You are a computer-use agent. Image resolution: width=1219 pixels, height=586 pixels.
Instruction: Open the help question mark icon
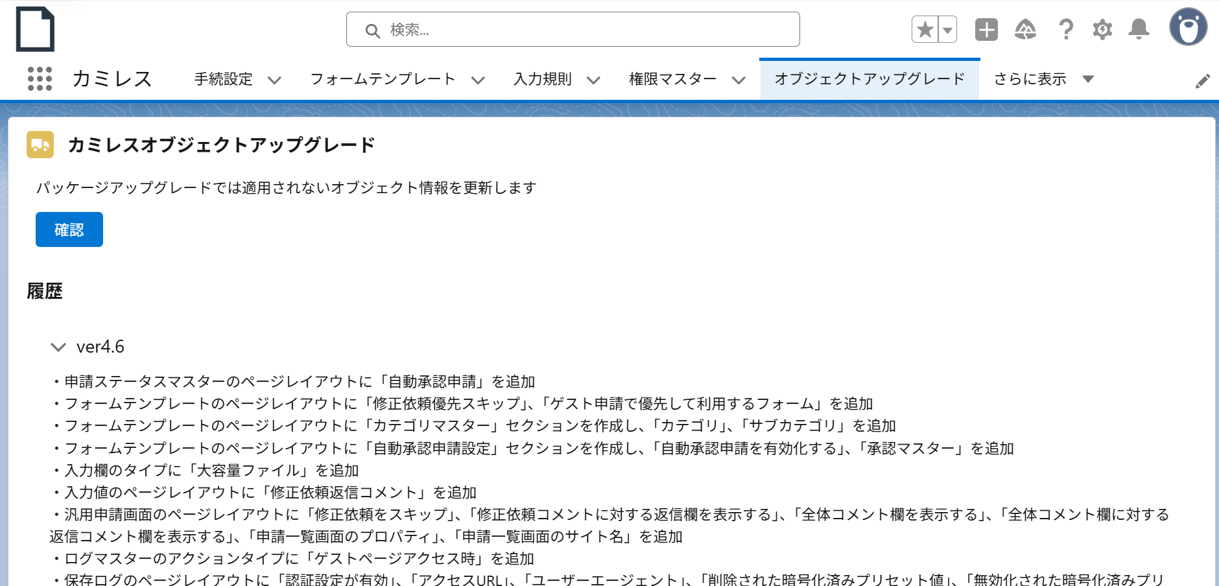1065,29
